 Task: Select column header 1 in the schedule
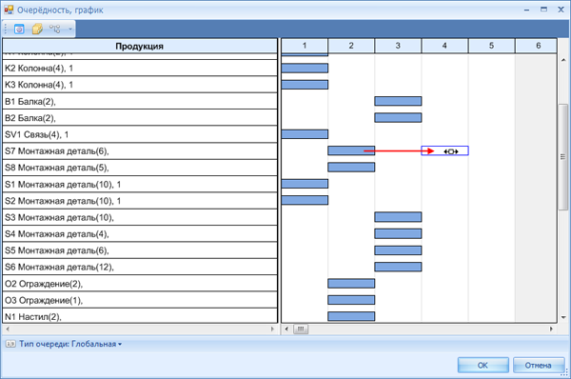(x=305, y=46)
